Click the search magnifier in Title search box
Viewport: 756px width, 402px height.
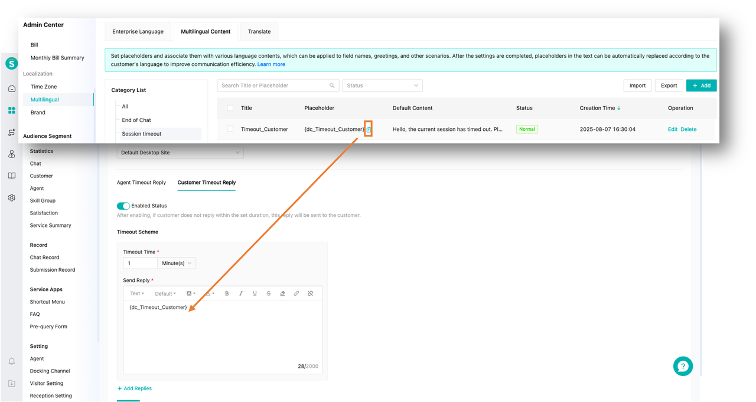pyautogui.click(x=332, y=85)
